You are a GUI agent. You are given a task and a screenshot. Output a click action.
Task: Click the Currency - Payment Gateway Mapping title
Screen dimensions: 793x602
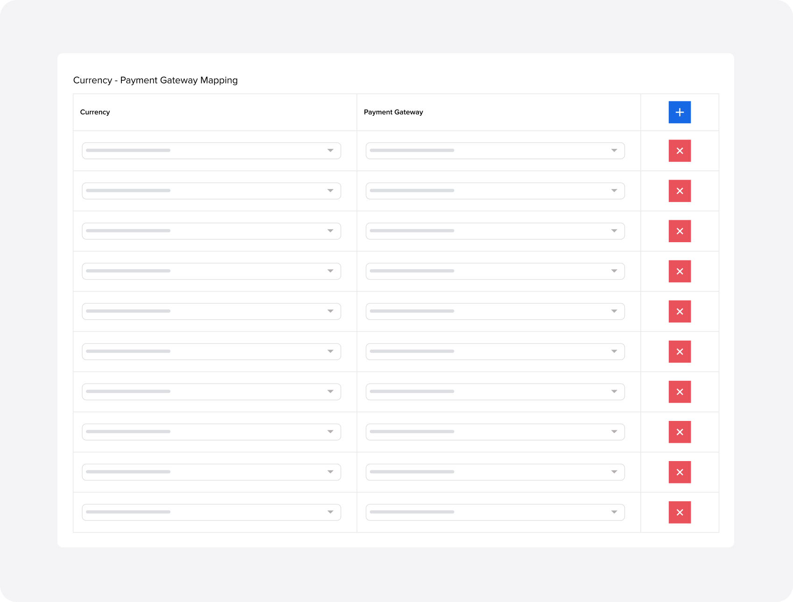point(156,80)
